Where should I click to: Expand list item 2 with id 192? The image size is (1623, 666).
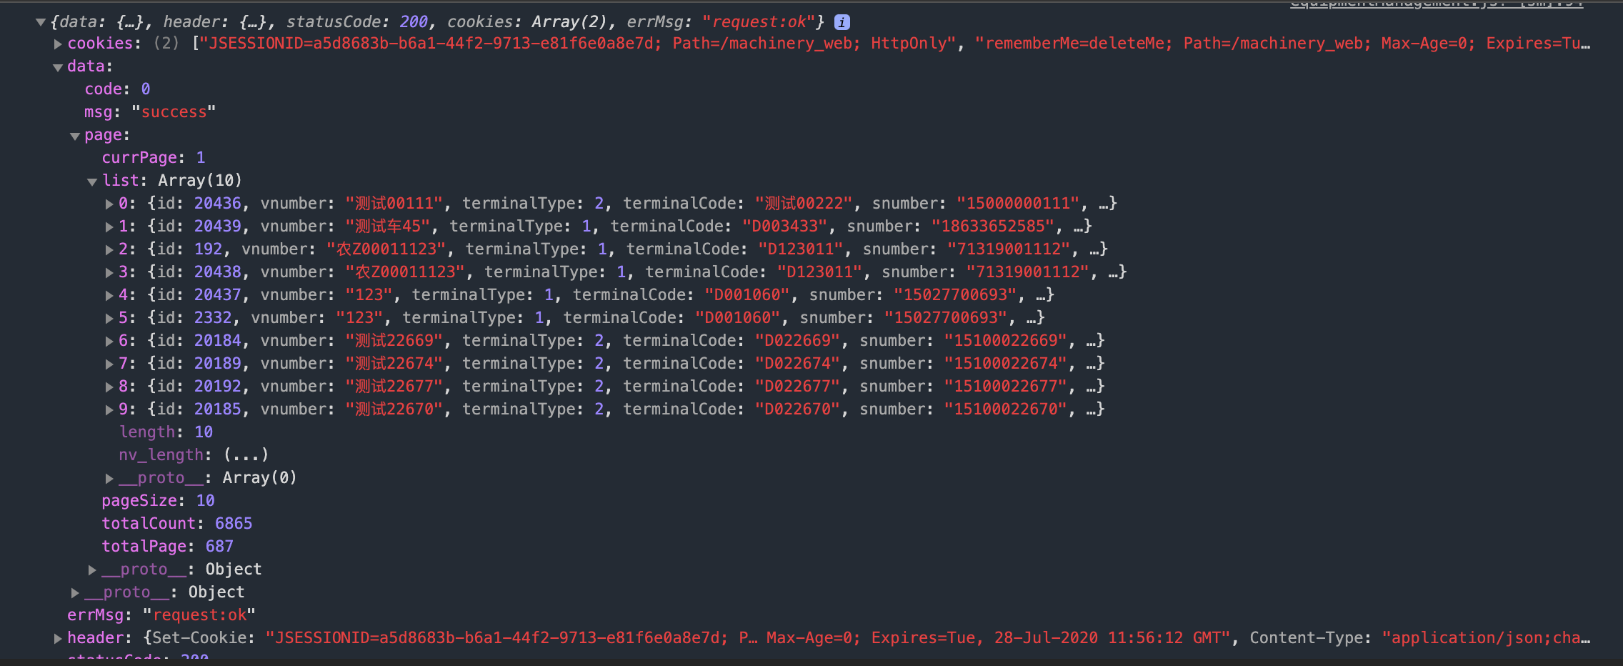pos(109,250)
